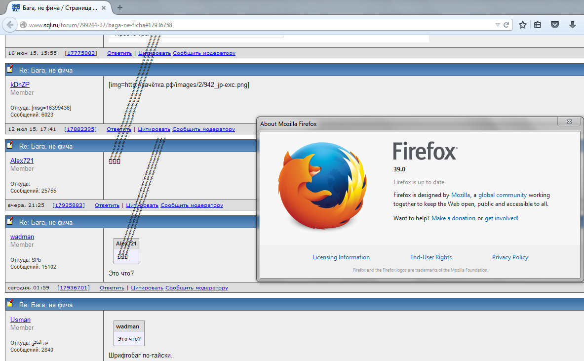
Task: Open a new tab with plus button
Action: (x=119, y=7)
